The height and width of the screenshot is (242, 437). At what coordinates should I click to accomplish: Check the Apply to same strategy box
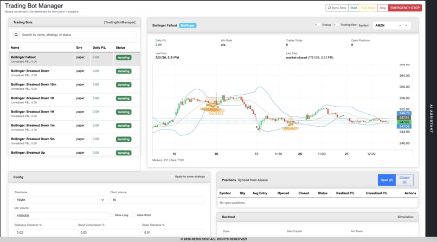(172, 176)
